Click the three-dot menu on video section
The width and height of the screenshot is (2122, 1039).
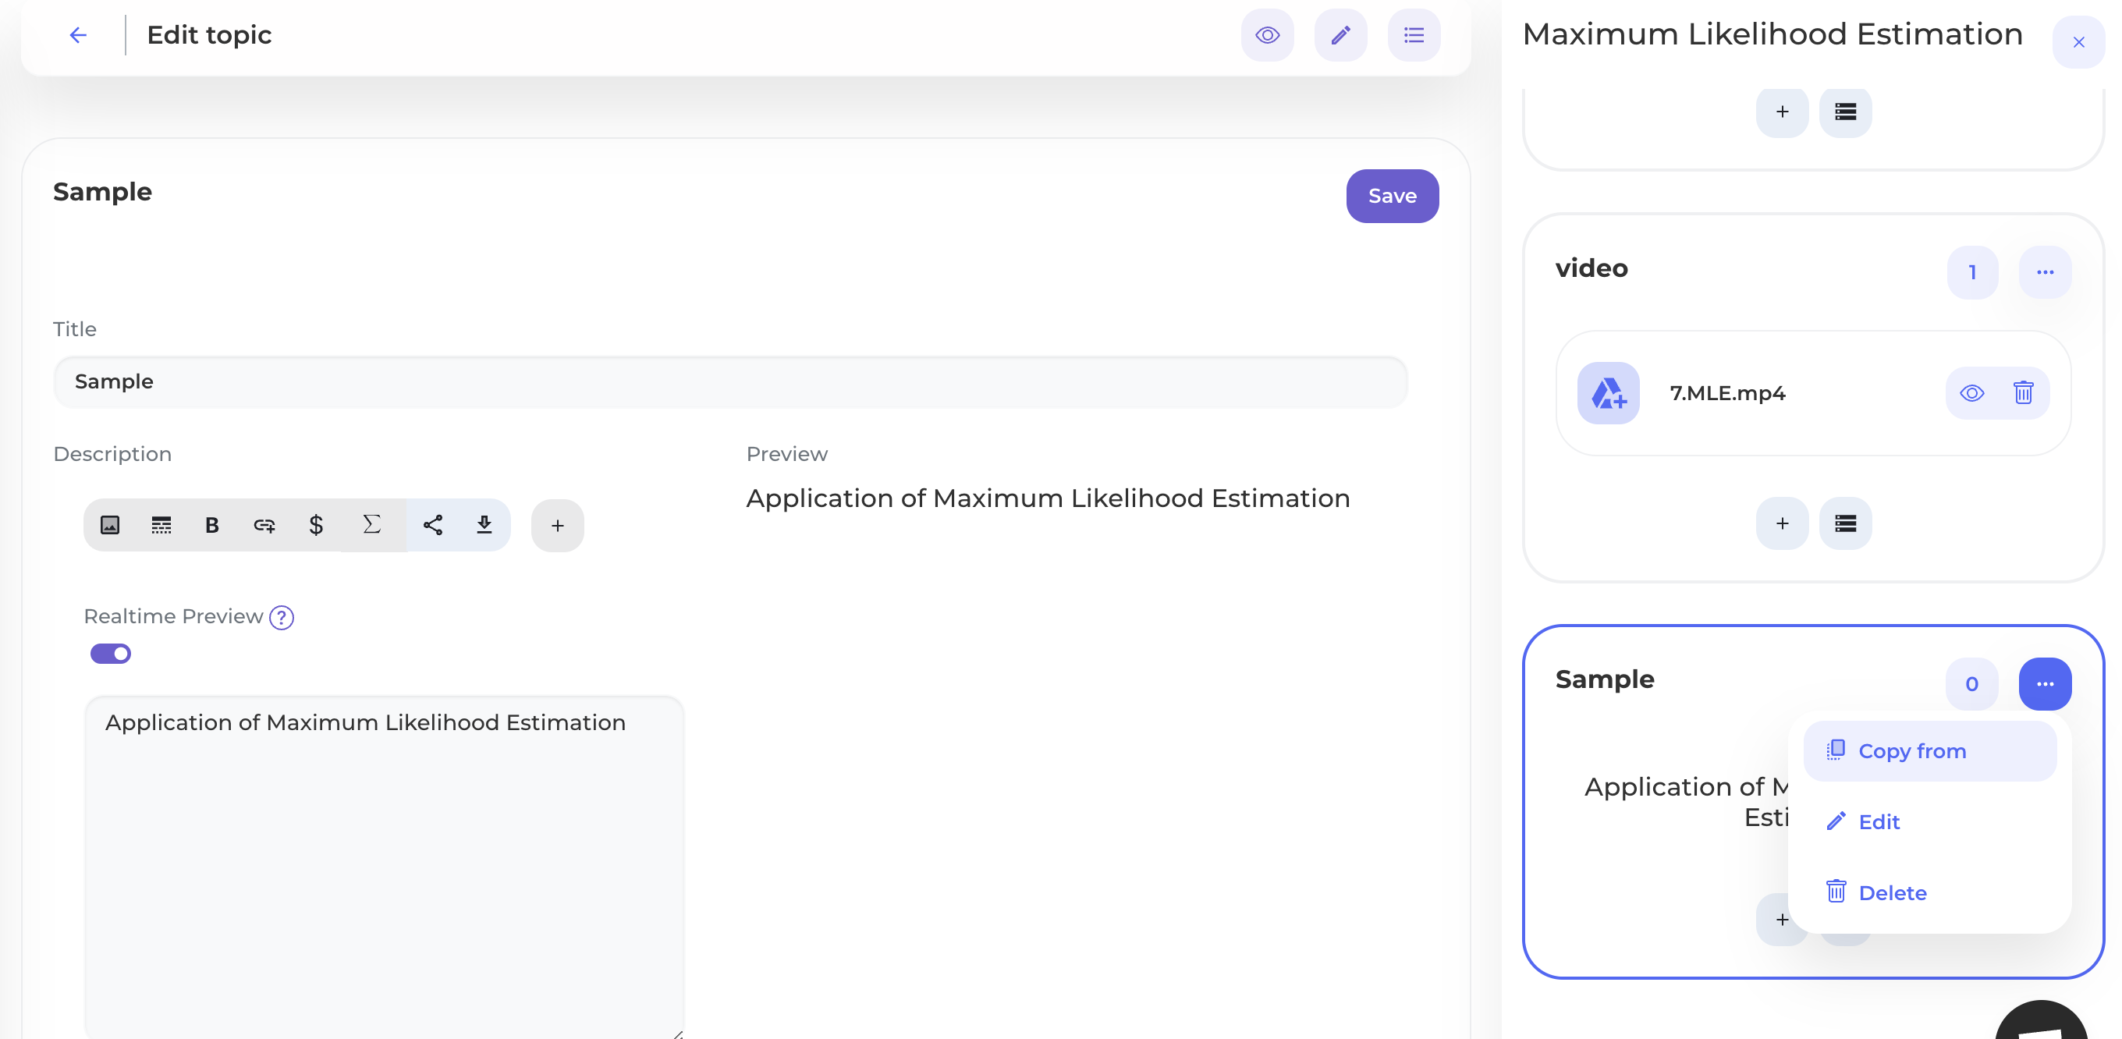[2045, 272]
